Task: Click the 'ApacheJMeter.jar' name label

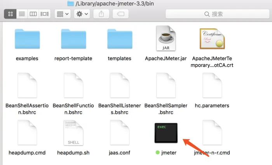Action: click(166, 58)
